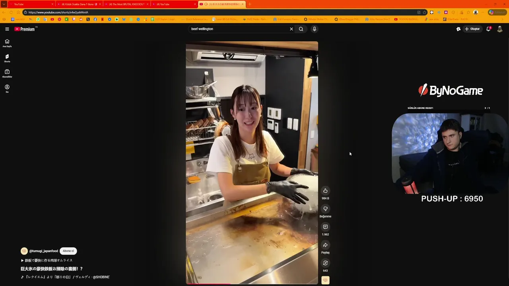Open the account avatar menu
The image size is (509, 286).
tap(500, 29)
